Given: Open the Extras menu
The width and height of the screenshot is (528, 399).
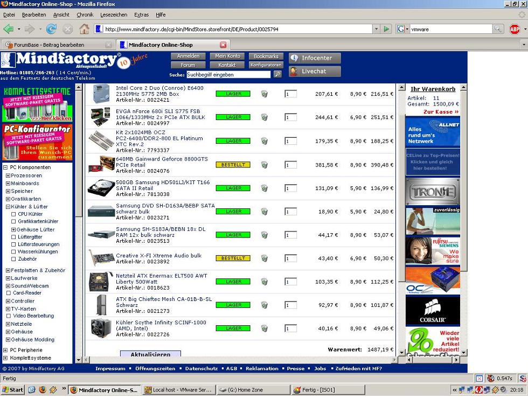Looking at the screenshot, I should [x=141, y=15].
